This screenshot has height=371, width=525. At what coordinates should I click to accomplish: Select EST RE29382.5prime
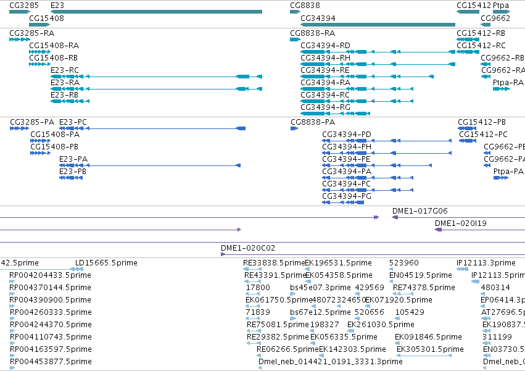click(278, 337)
